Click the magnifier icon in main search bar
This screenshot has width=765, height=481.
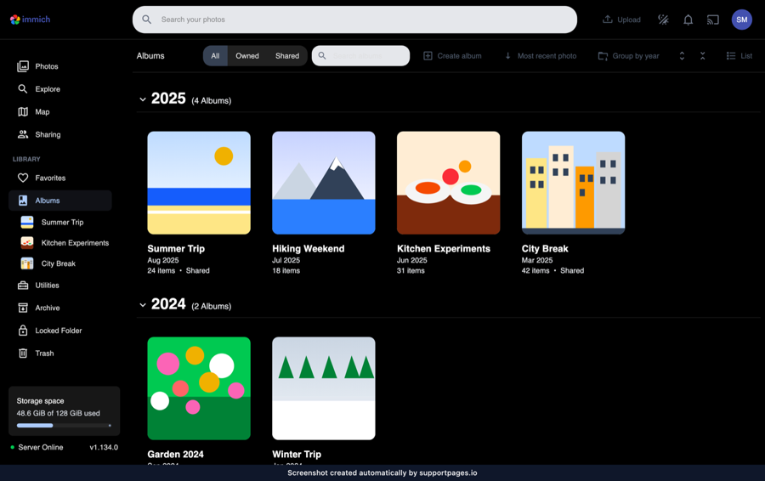pos(146,20)
